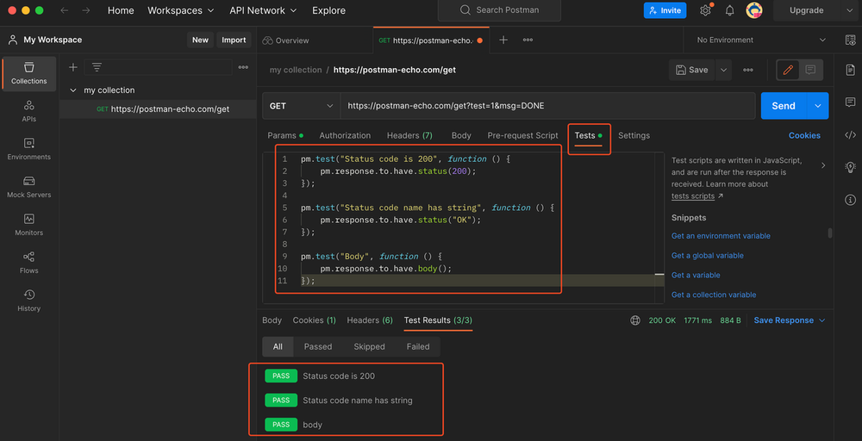This screenshot has width=862, height=441.
Task: Open the Collections sidebar panel
Action: coord(28,73)
